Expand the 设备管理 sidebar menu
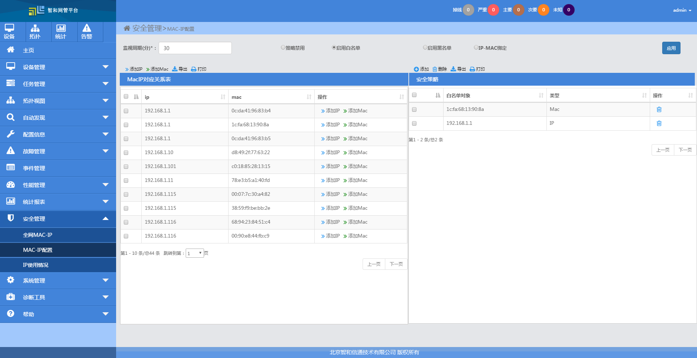This screenshot has width=697, height=358. [58, 67]
